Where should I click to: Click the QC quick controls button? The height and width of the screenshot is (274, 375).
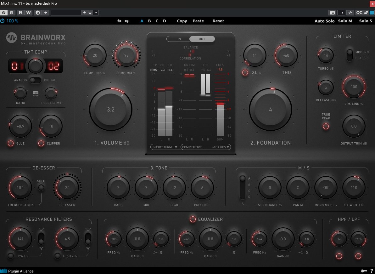[x=359, y=13]
